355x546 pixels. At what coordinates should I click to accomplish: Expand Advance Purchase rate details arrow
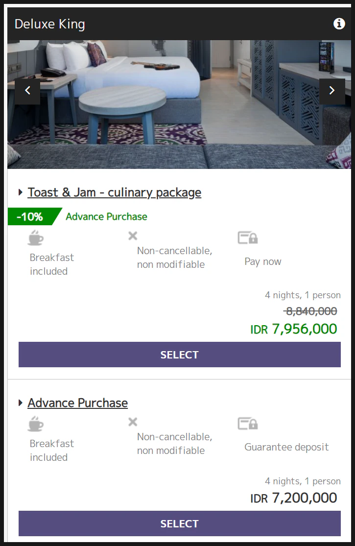21,403
